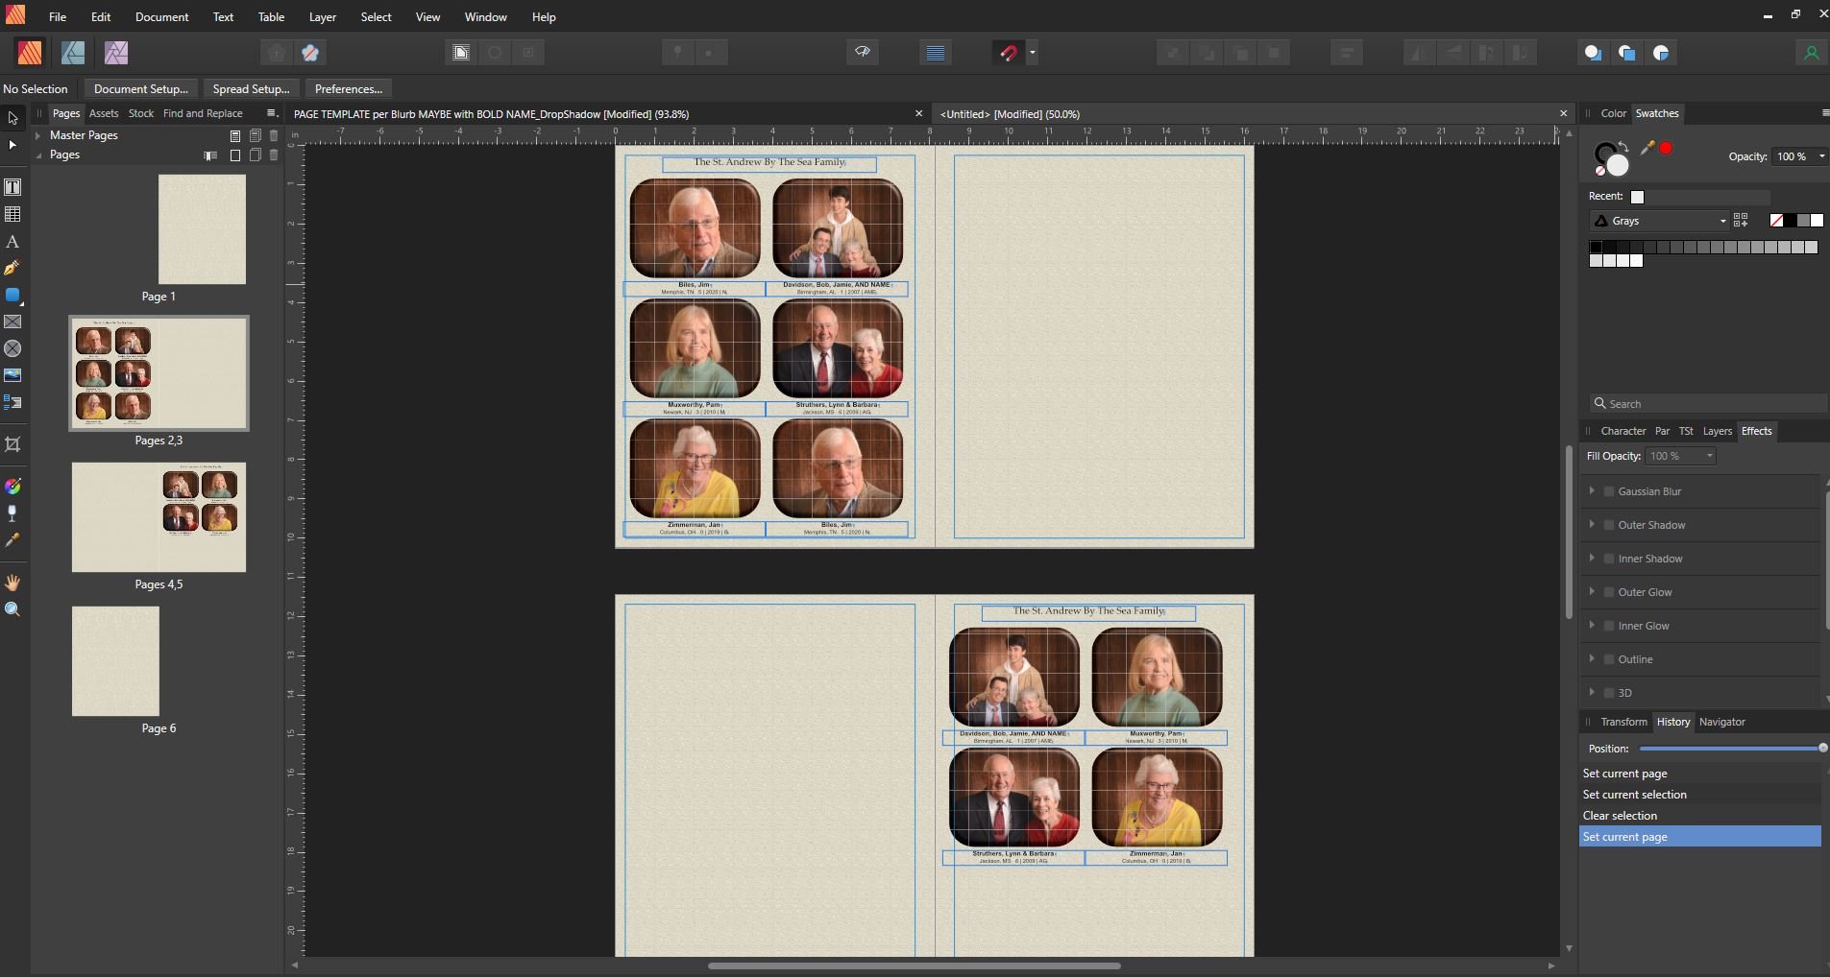1830x977 pixels.
Task: Select the Table tool
Action: click(12, 214)
